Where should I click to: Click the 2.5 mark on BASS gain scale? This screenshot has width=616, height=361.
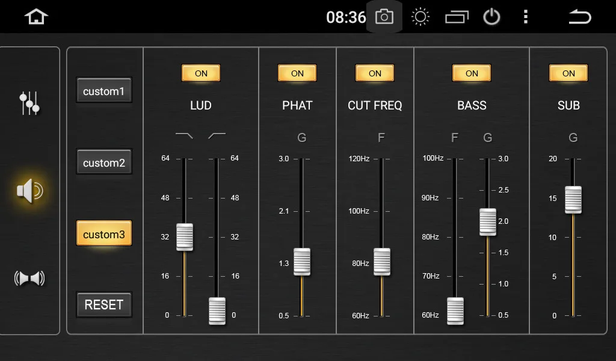(x=504, y=190)
